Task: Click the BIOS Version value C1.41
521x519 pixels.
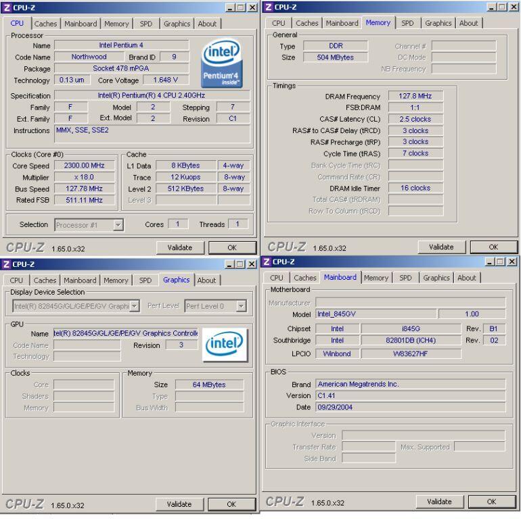Action: pos(410,395)
